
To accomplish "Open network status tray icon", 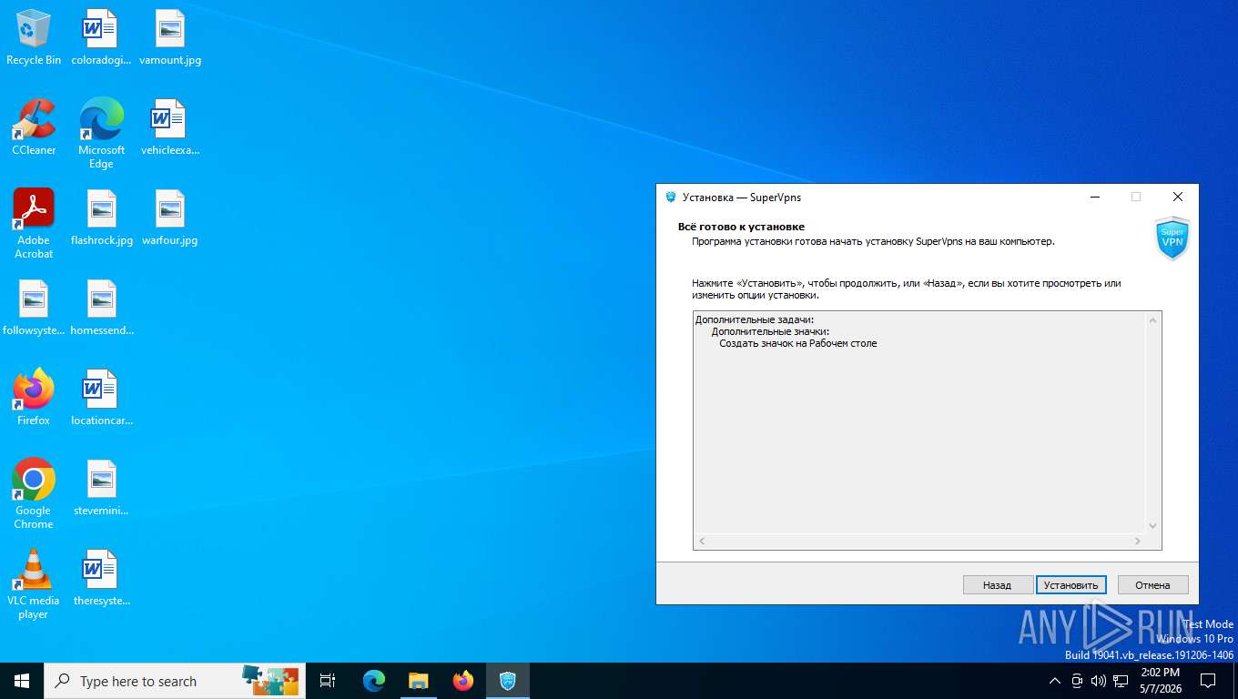I will tap(1121, 681).
